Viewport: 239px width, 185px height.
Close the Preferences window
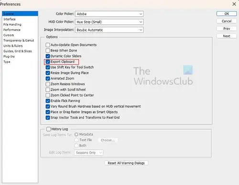(234, 4)
